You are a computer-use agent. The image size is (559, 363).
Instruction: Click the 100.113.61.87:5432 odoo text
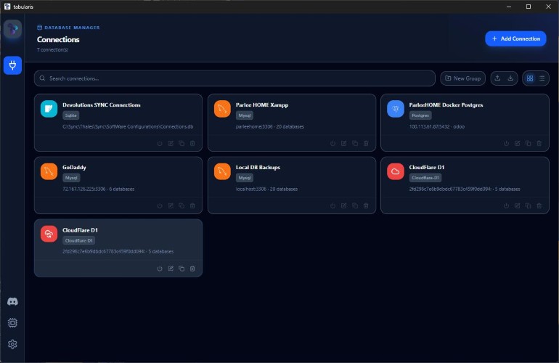point(437,126)
